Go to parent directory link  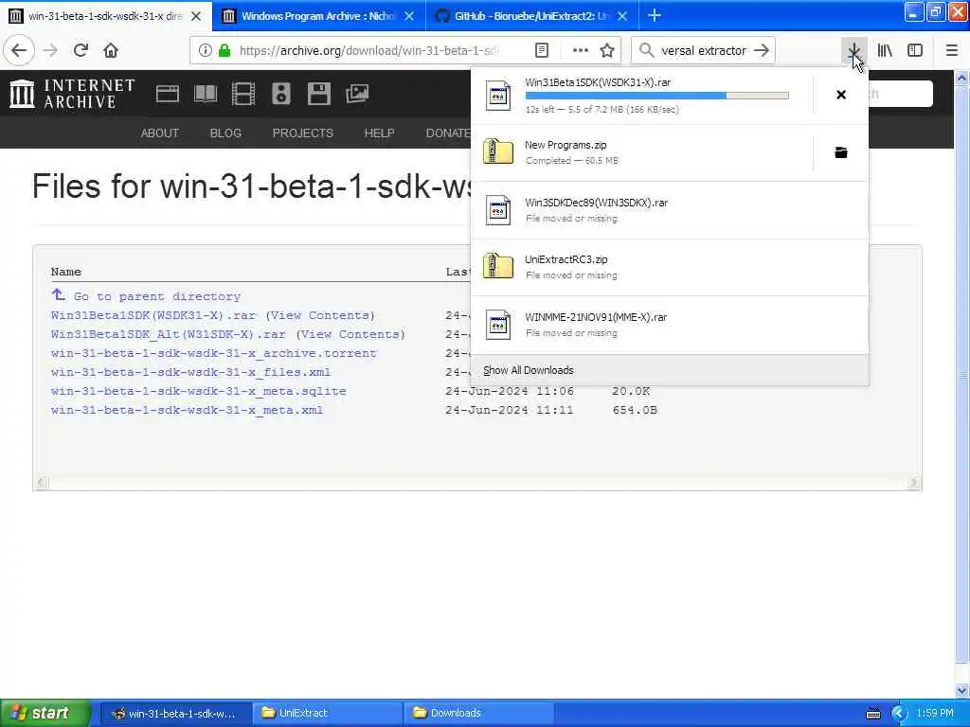point(156,296)
